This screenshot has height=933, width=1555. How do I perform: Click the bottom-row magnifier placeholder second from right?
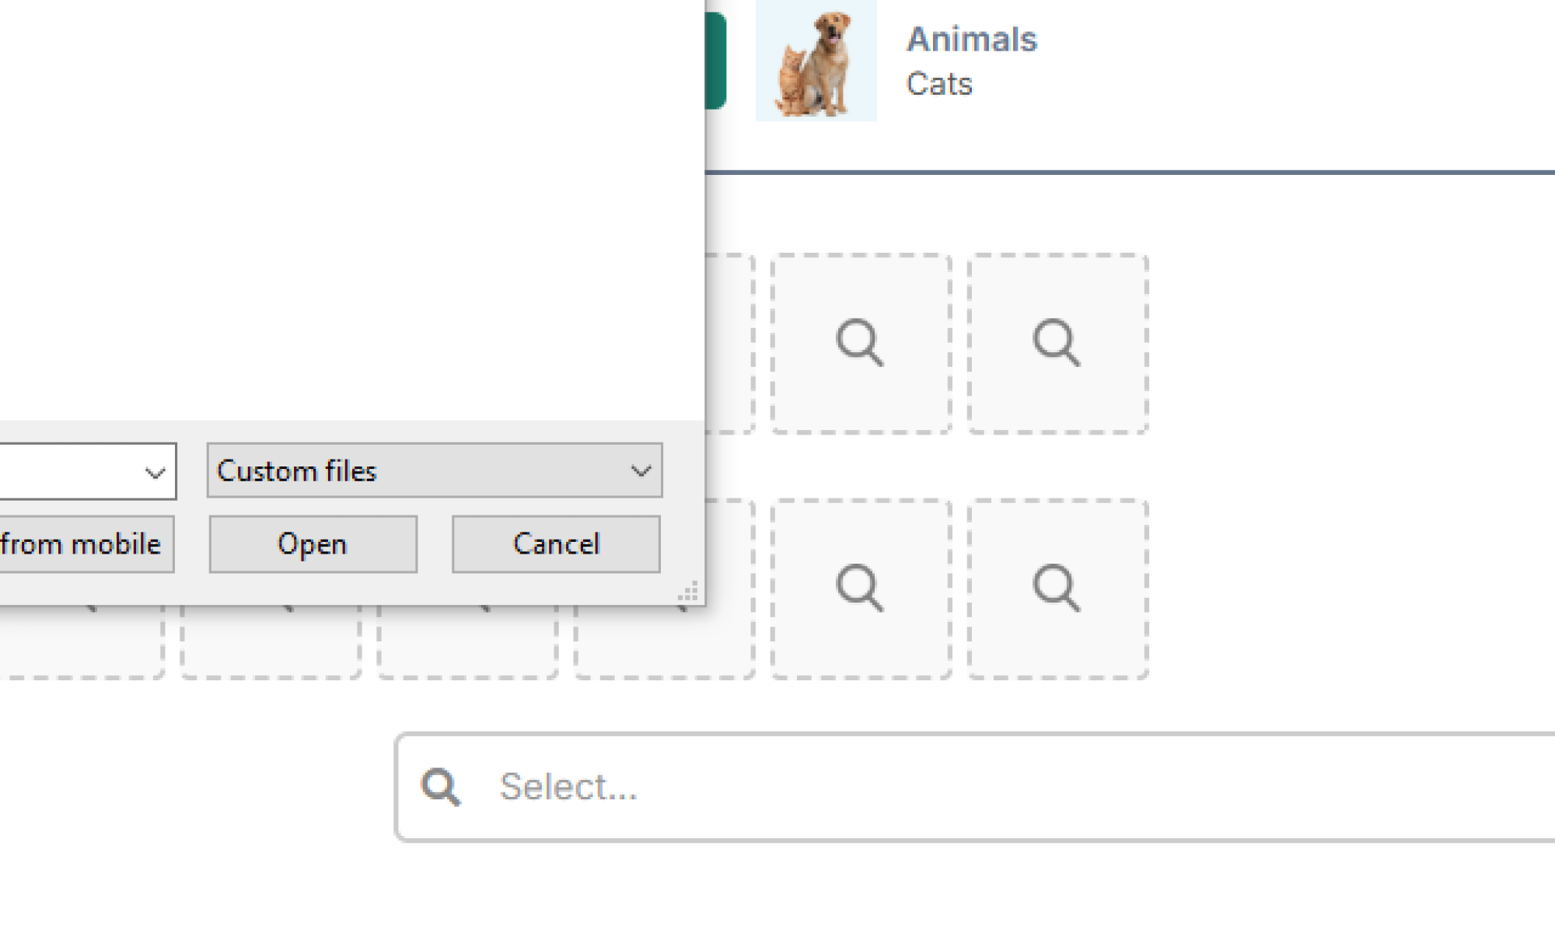861,589
